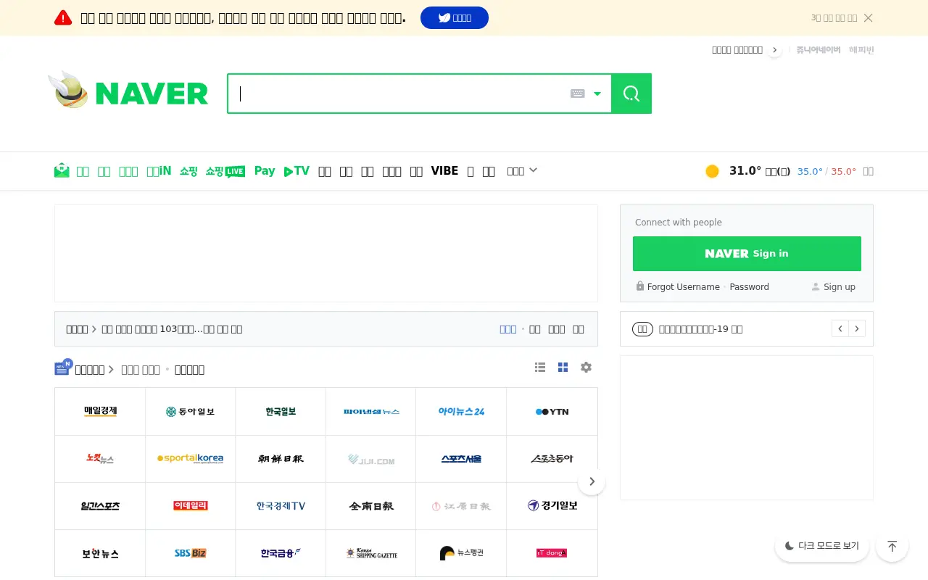928x580 pixels.
Task: Click the sun weather icon
Action: point(712,171)
